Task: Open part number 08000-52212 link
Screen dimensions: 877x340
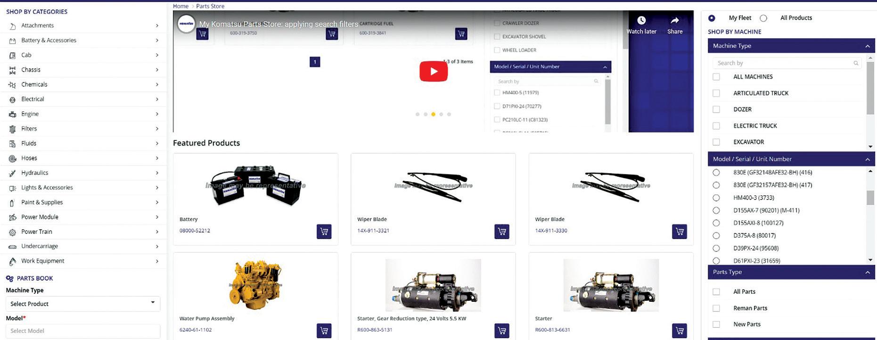Action: click(195, 231)
